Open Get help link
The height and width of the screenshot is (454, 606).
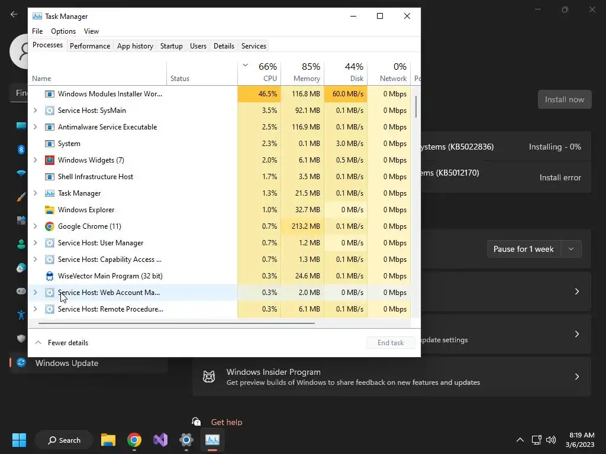coord(227,422)
